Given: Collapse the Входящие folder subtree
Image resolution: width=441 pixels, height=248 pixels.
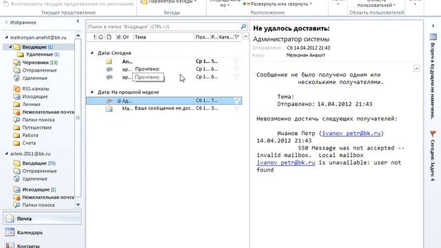Looking at the screenshot, I should 10,47.
